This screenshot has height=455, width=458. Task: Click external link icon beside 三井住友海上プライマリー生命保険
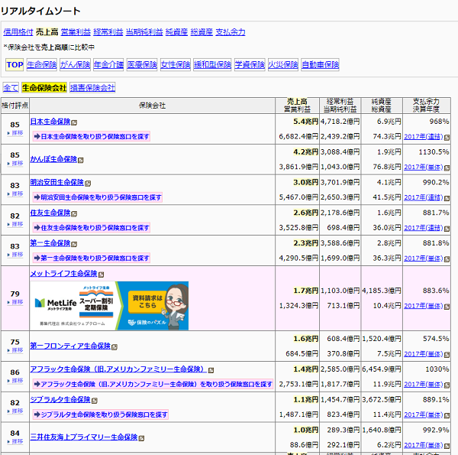[x=141, y=438]
